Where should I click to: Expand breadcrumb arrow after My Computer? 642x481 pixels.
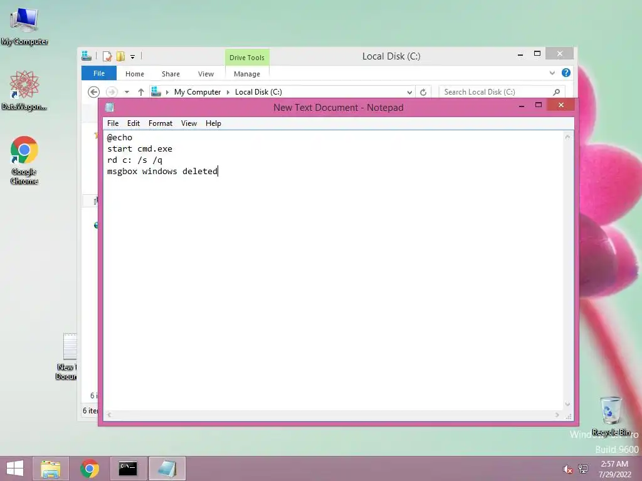228,92
